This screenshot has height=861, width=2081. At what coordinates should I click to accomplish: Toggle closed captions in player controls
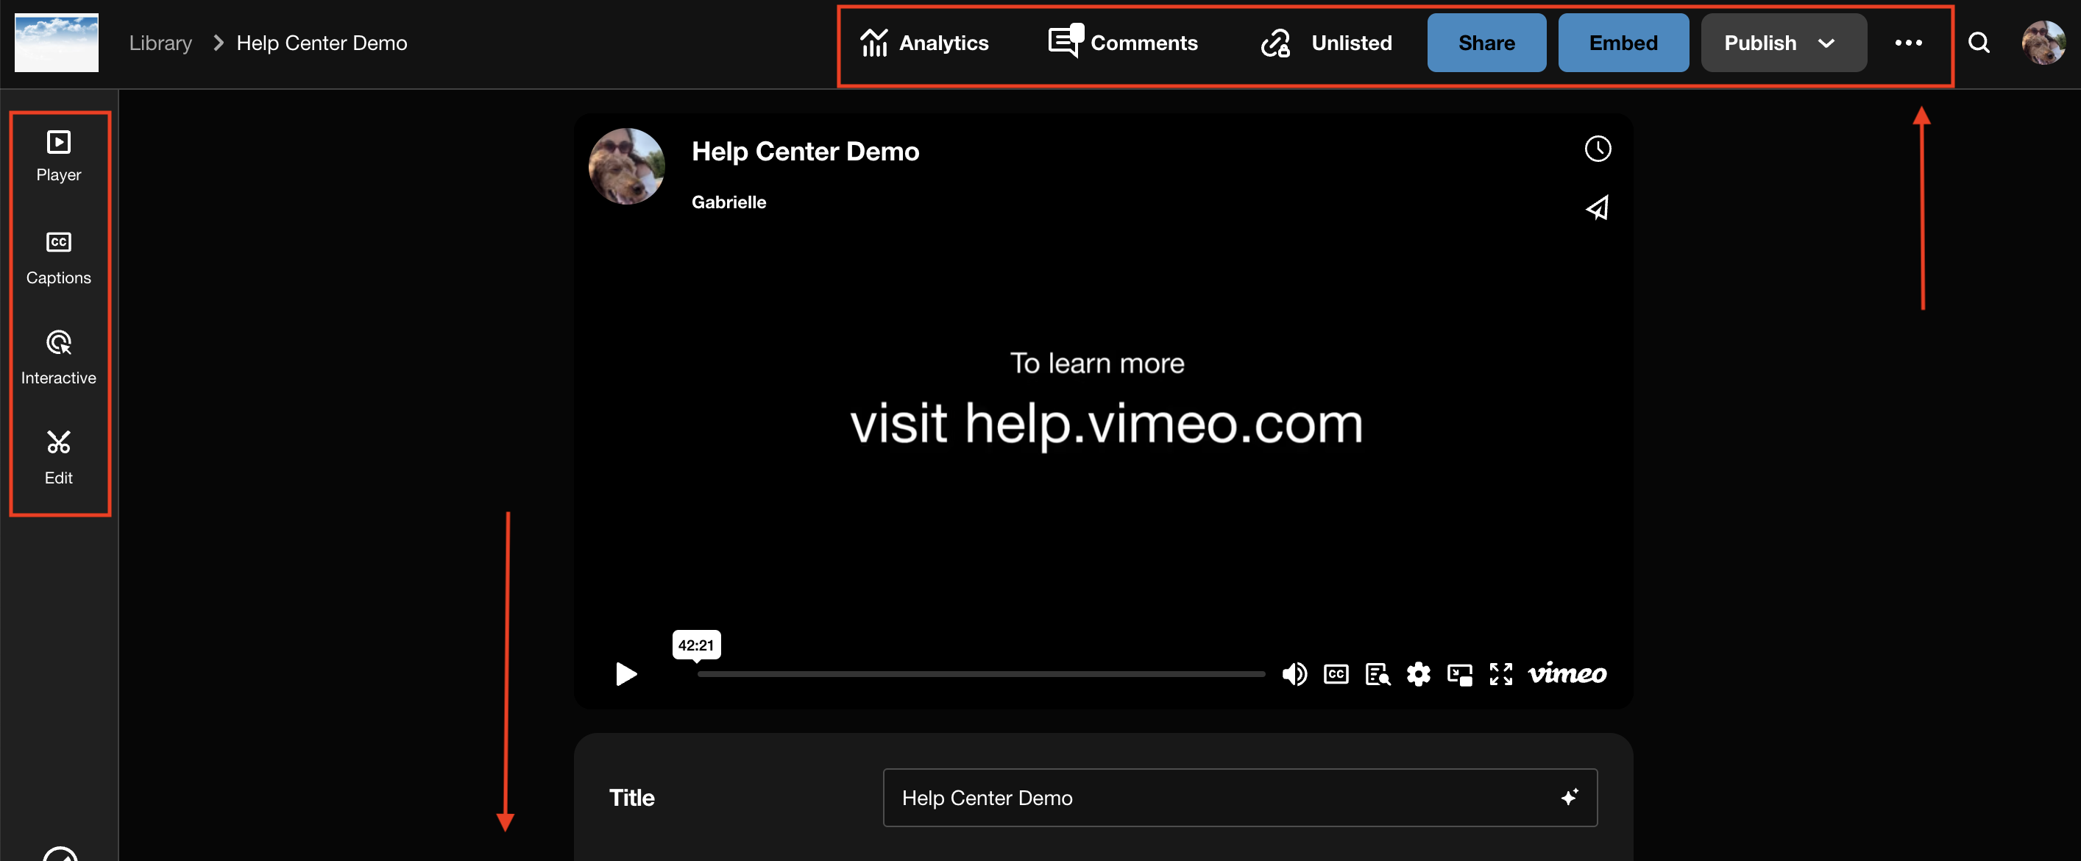[1336, 673]
